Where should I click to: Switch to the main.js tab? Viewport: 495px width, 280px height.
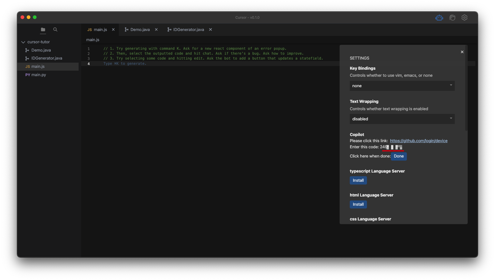(x=100, y=29)
